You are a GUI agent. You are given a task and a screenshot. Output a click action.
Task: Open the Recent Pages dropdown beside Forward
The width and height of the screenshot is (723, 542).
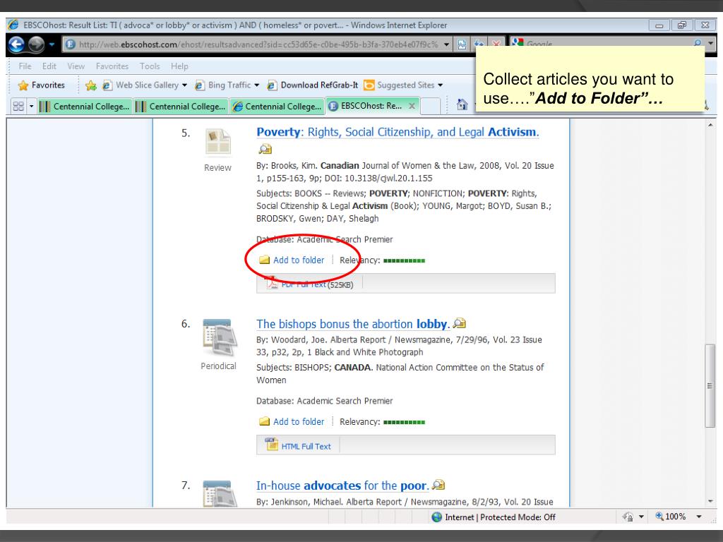(x=52, y=44)
